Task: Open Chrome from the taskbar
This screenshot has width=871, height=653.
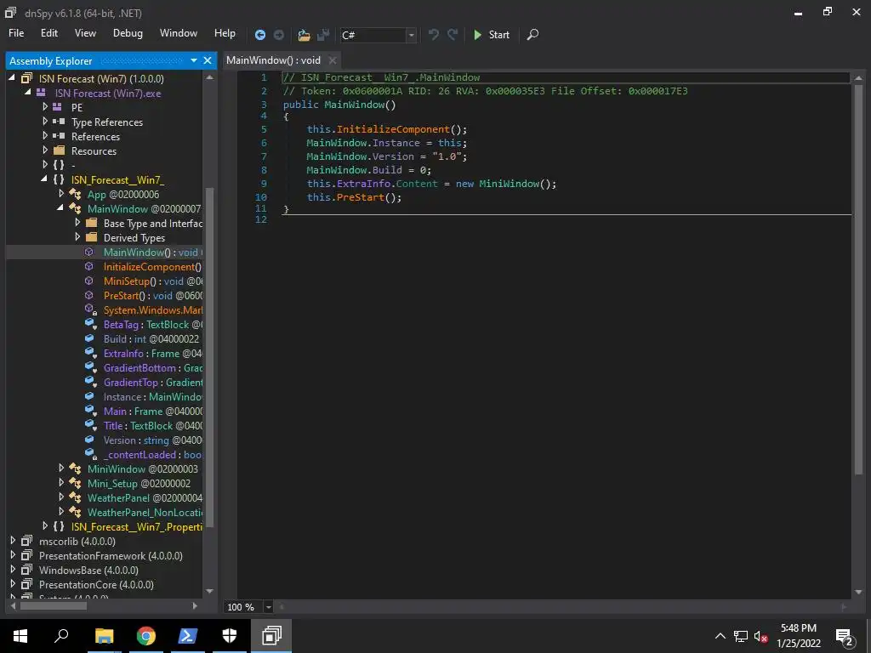Action: tap(146, 636)
